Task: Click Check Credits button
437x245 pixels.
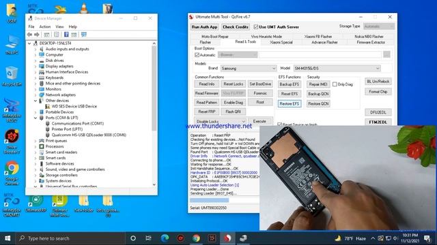Action: (x=236, y=27)
